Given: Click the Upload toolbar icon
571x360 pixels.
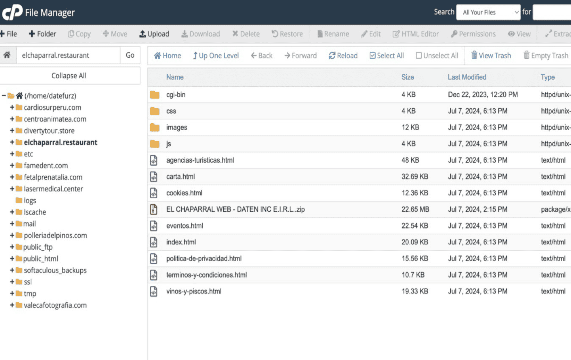Looking at the screenshot, I should pyautogui.click(x=142, y=34).
